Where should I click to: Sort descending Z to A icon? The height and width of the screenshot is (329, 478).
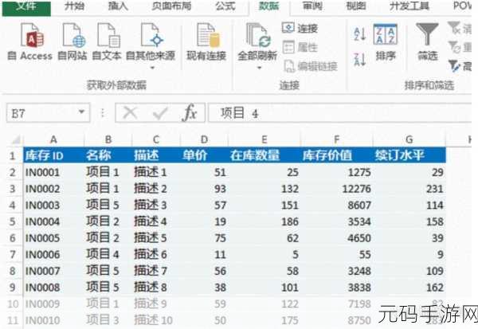click(359, 59)
